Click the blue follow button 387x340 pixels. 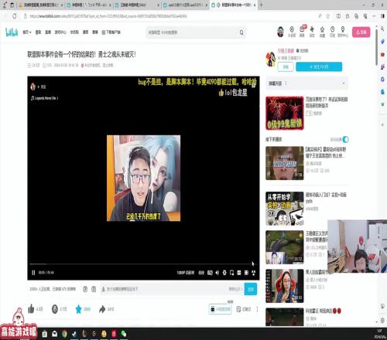319,66
